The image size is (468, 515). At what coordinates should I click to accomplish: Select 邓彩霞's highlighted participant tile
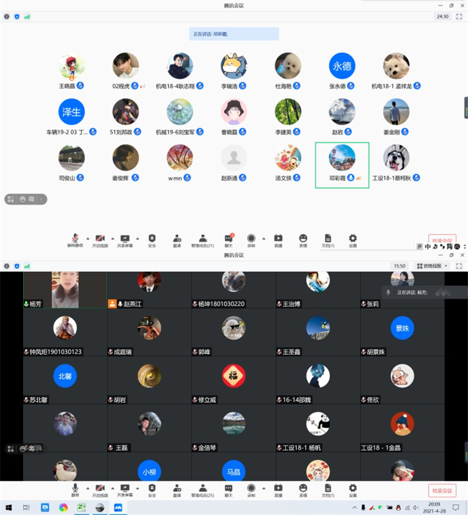coord(342,164)
